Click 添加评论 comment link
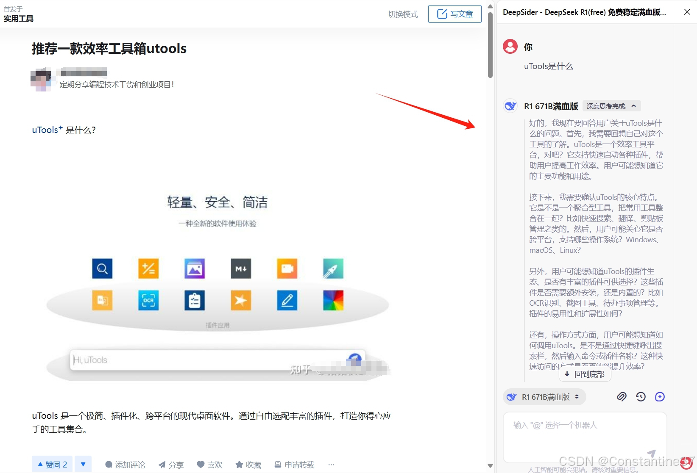 pos(125,465)
